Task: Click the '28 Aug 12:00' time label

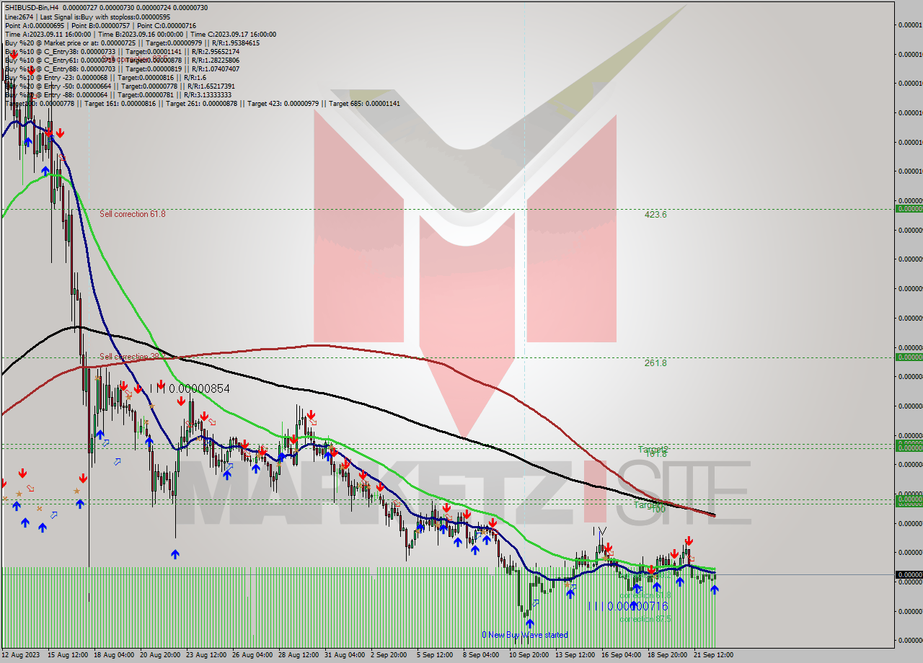Action: click(x=299, y=655)
